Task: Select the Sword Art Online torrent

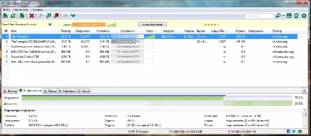Action: pos(150,57)
